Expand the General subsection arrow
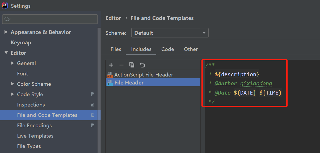Screen dimensions: 320x153 coord(12,63)
